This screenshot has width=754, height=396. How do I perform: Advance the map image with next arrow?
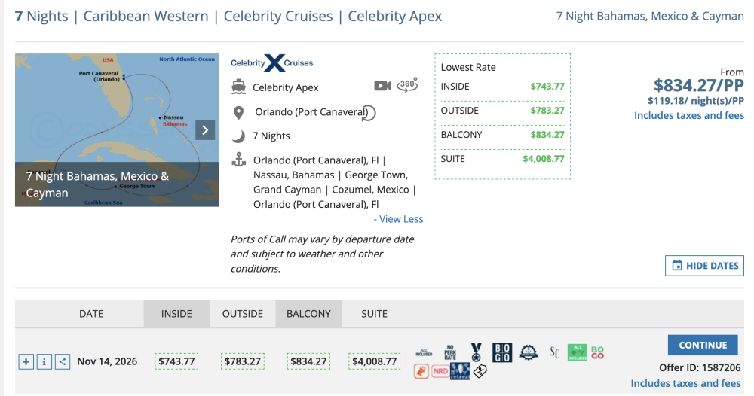pos(205,130)
